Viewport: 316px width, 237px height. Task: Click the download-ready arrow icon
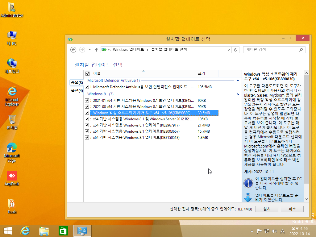(x=248, y=197)
